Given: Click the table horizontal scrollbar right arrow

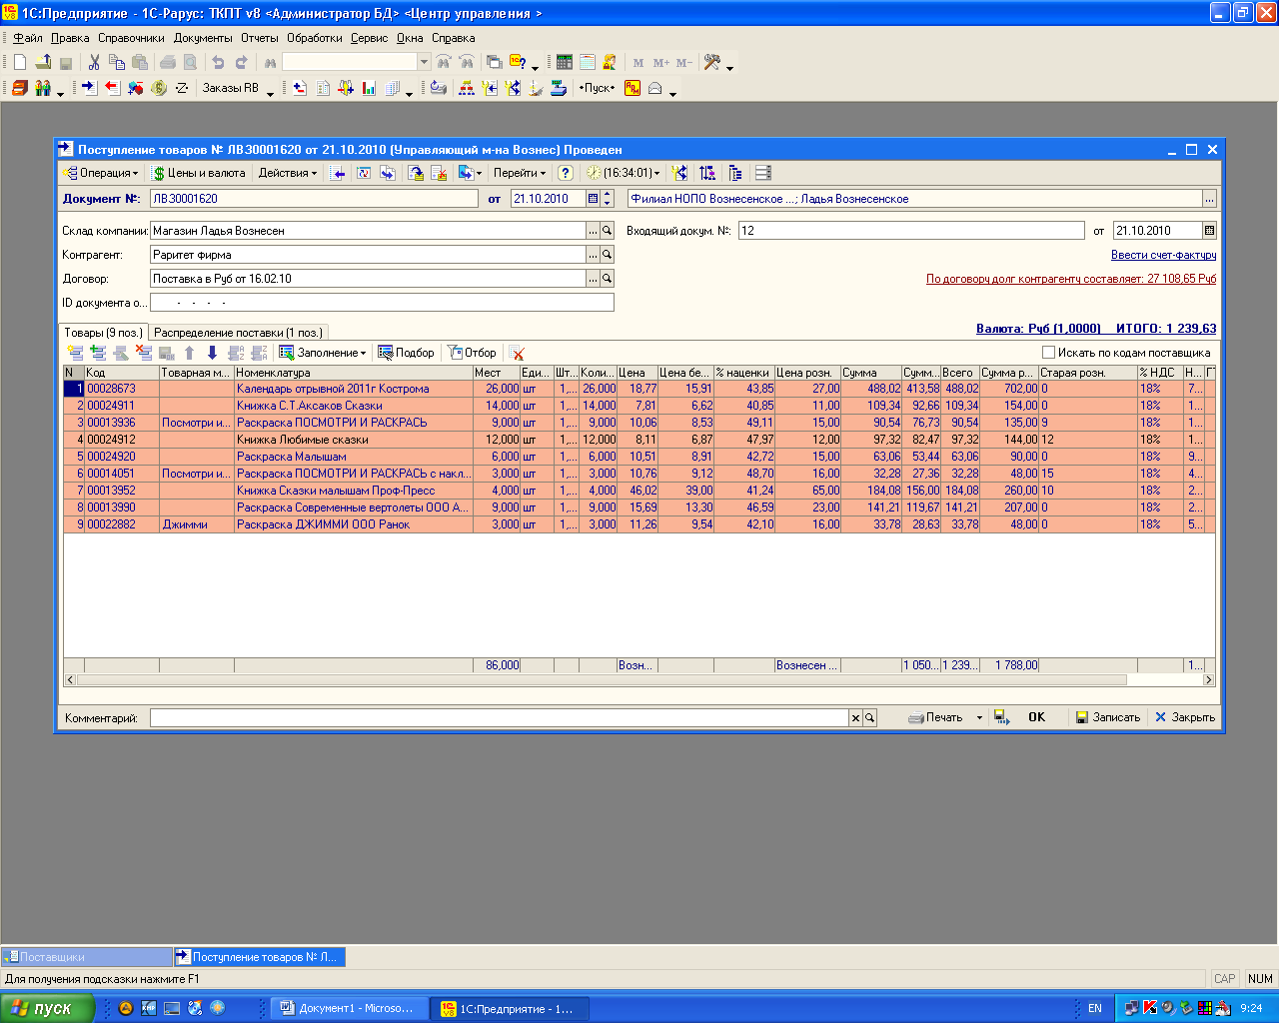Looking at the screenshot, I should click(x=1209, y=679).
